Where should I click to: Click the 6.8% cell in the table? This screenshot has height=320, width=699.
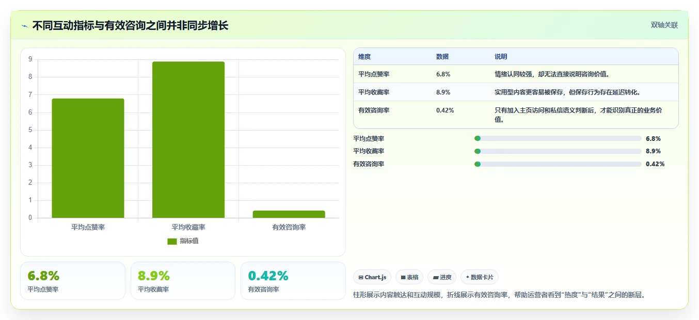point(443,74)
